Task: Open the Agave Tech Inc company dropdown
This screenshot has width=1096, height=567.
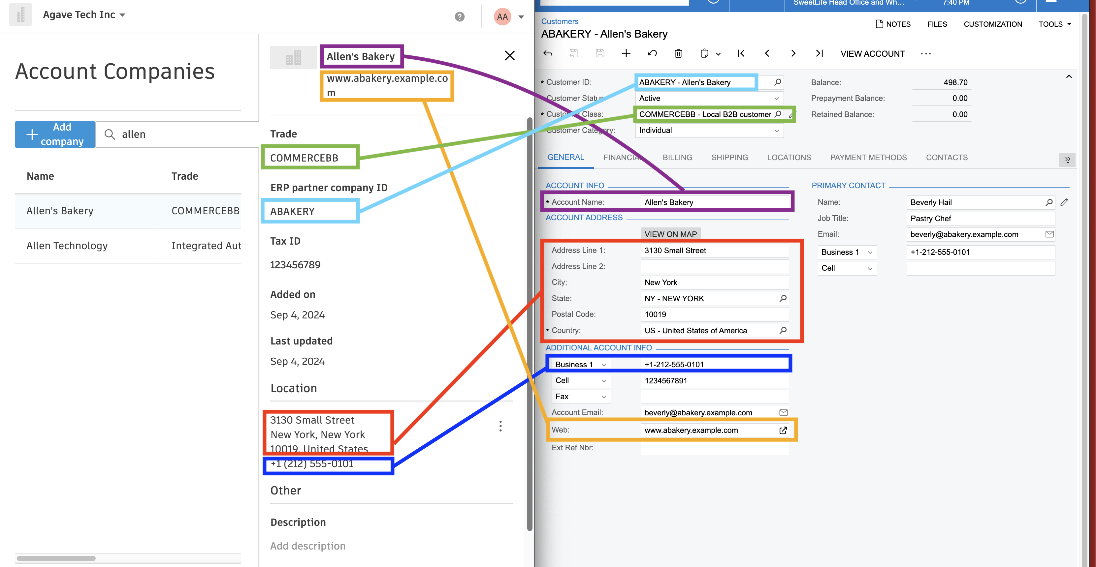Action: pyautogui.click(x=84, y=15)
